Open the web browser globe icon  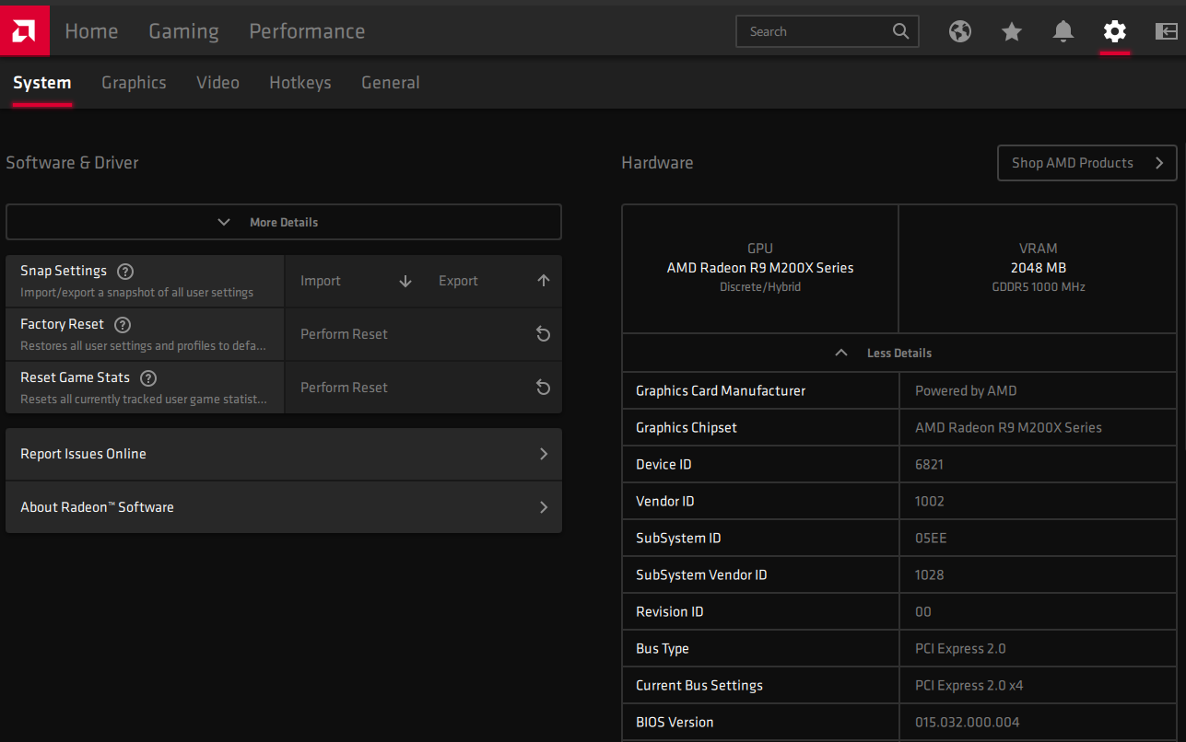[960, 31]
